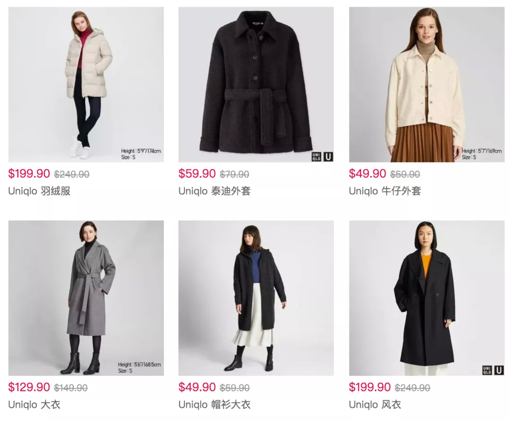Open the black oversized trench coat photo

(427, 298)
